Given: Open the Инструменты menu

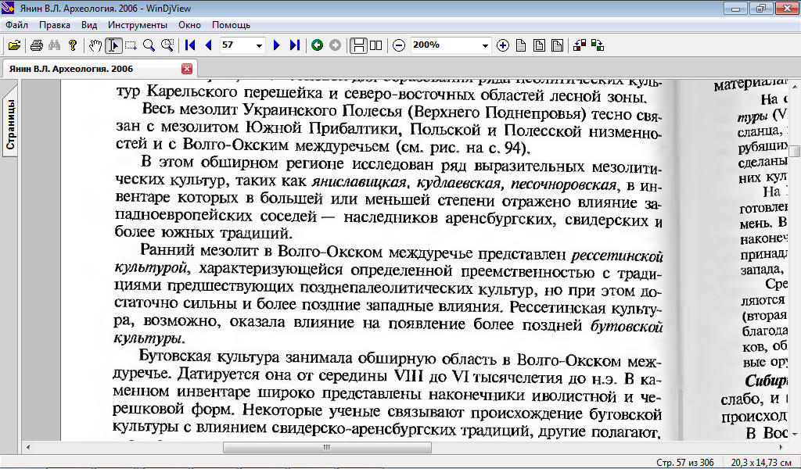Looking at the screenshot, I should coord(138,24).
